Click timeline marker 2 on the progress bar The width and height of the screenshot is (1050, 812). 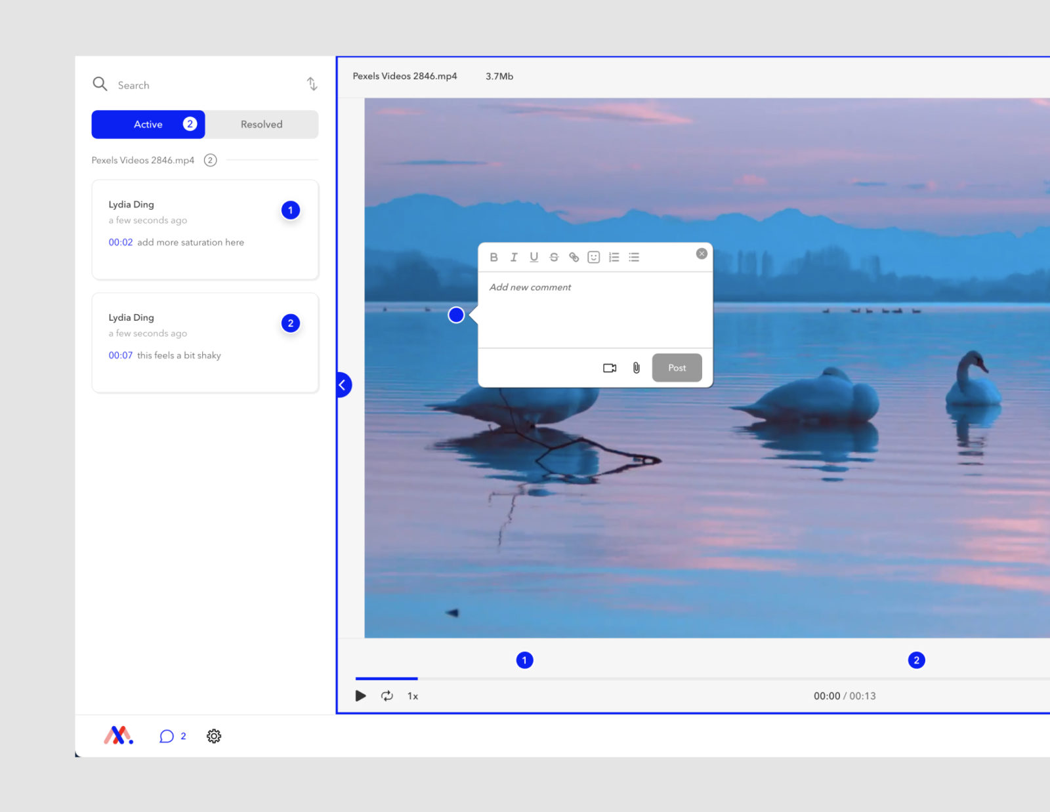(916, 660)
